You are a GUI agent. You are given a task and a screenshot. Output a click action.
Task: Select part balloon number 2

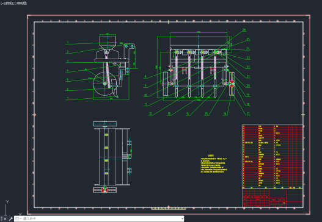(x=68, y=52)
